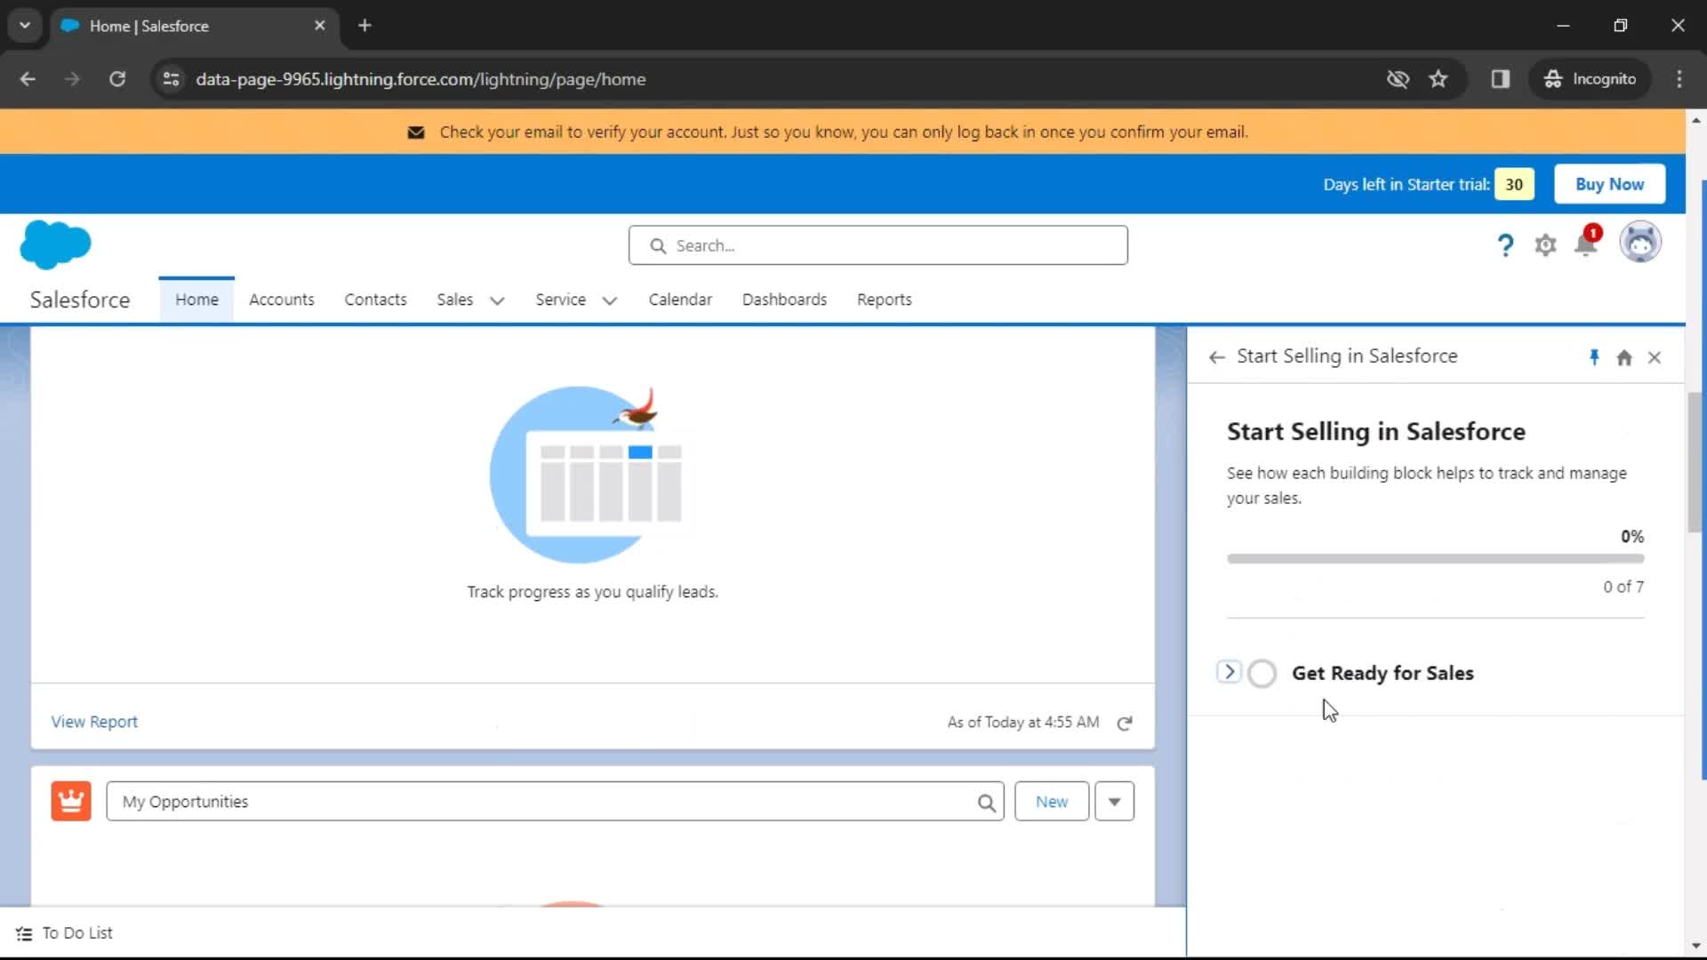Image resolution: width=1707 pixels, height=960 pixels.
Task: Click the browser address bar URL
Action: pyautogui.click(x=421, y=79)
